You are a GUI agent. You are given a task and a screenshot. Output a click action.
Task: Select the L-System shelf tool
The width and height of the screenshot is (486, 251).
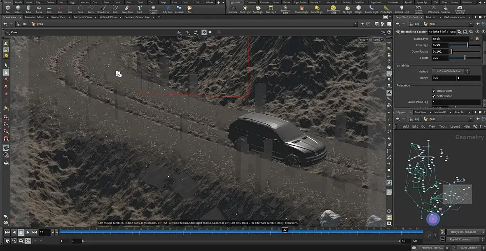tap(167, 9)
